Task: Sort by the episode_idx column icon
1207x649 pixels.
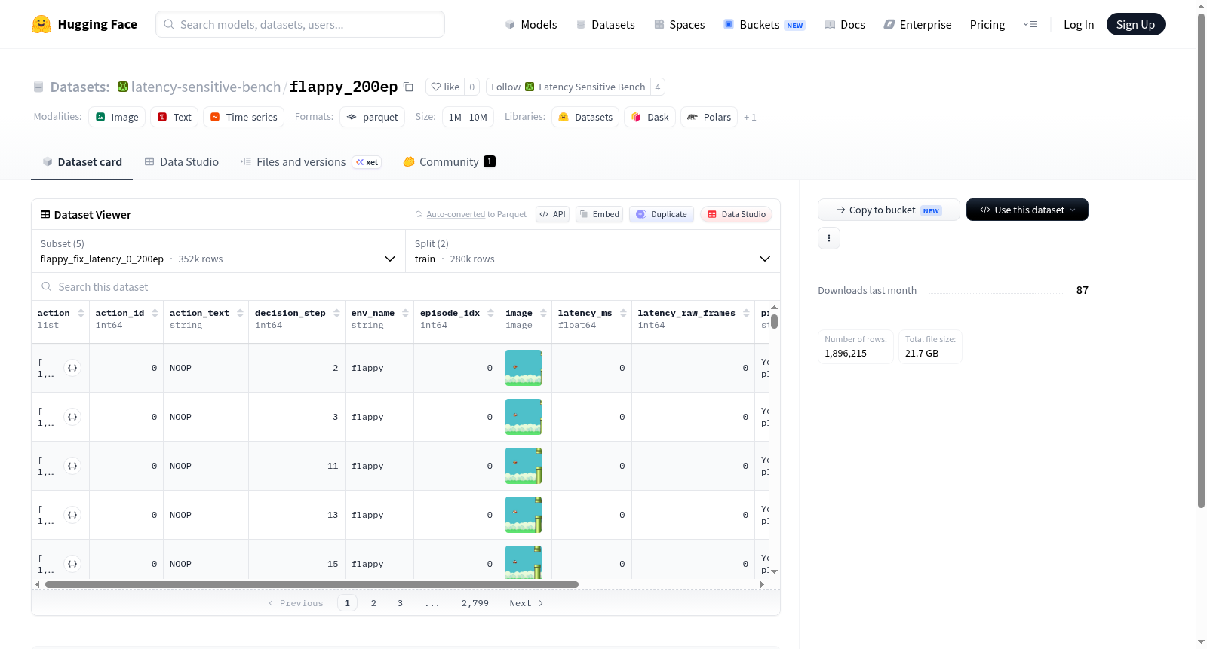Action: coord(490,313)
